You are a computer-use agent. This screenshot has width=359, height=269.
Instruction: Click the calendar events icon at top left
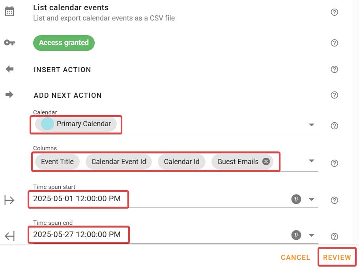(9, 11)
